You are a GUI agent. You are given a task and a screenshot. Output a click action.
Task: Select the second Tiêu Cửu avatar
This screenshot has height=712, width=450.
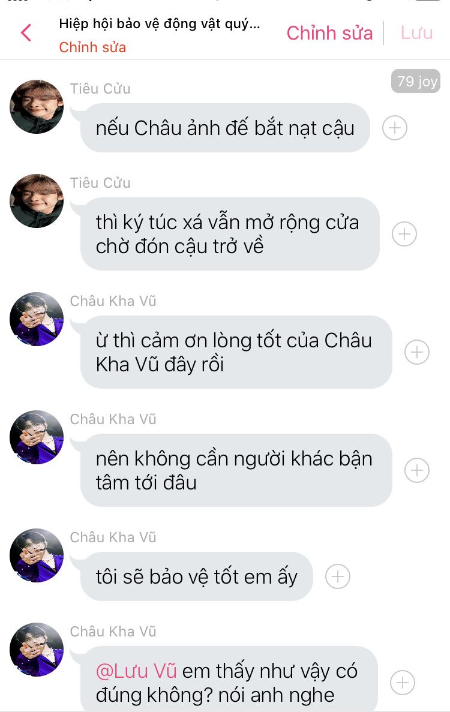tap(37, 201)
